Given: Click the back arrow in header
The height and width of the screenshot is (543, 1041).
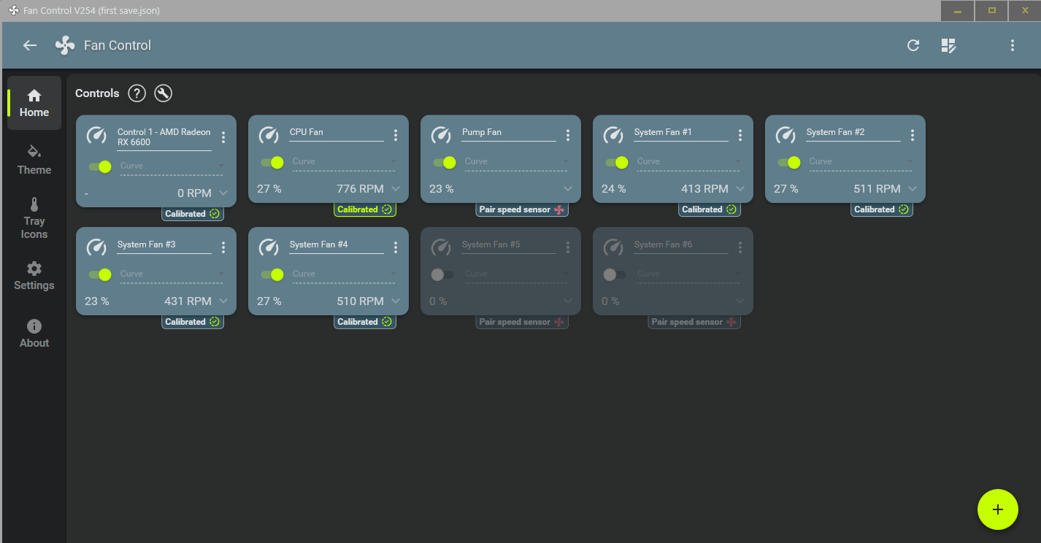Looking at the screenshot, I should click(30, 45).
